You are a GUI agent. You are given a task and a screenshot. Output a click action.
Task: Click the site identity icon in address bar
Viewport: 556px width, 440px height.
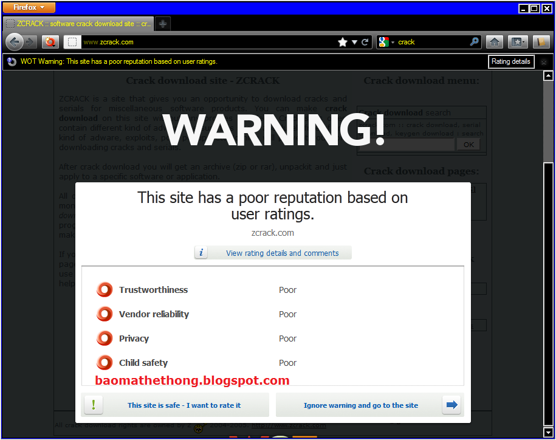[x=72, y=42]
